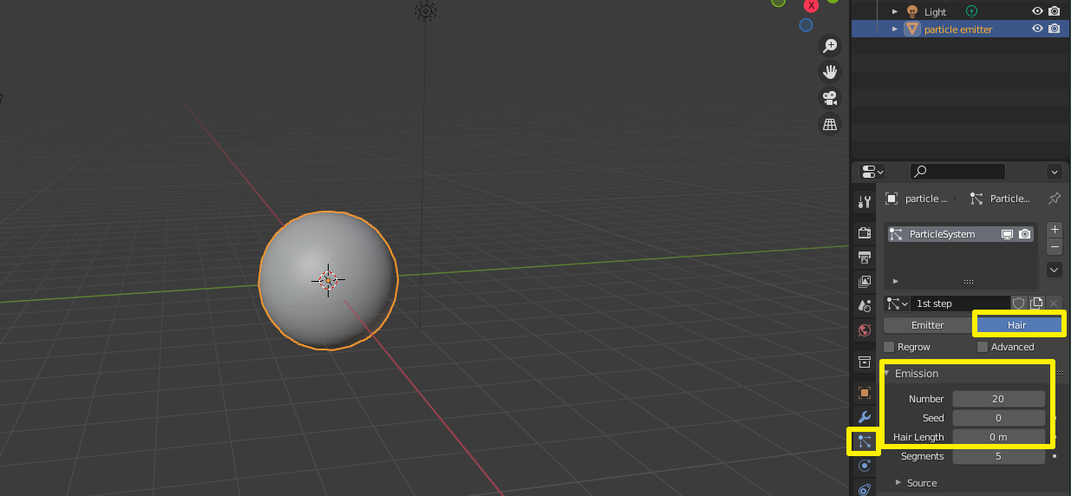Screen dimensions: 1071x496
Task: Click the pan view hand icon
Action: (x=831, y=71)
